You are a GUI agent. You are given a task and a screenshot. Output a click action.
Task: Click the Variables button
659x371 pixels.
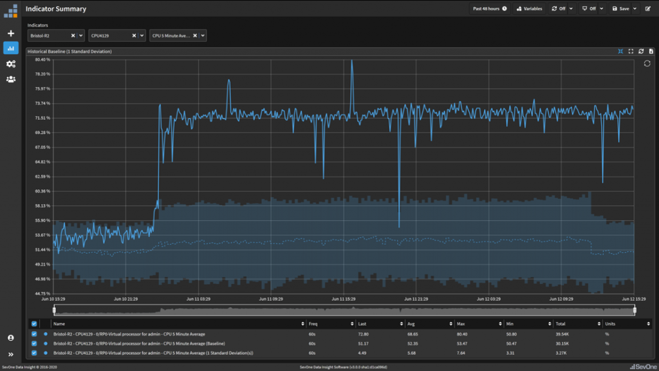529,8
